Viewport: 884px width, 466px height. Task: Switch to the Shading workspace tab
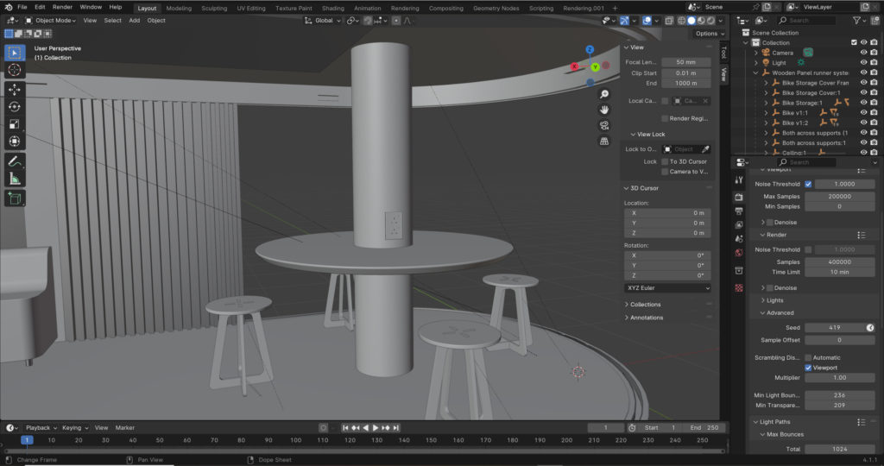(332, 8)
